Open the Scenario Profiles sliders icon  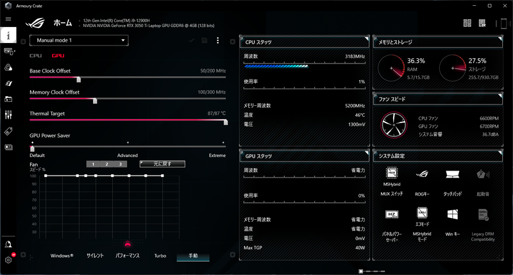[x=8, y=115]
